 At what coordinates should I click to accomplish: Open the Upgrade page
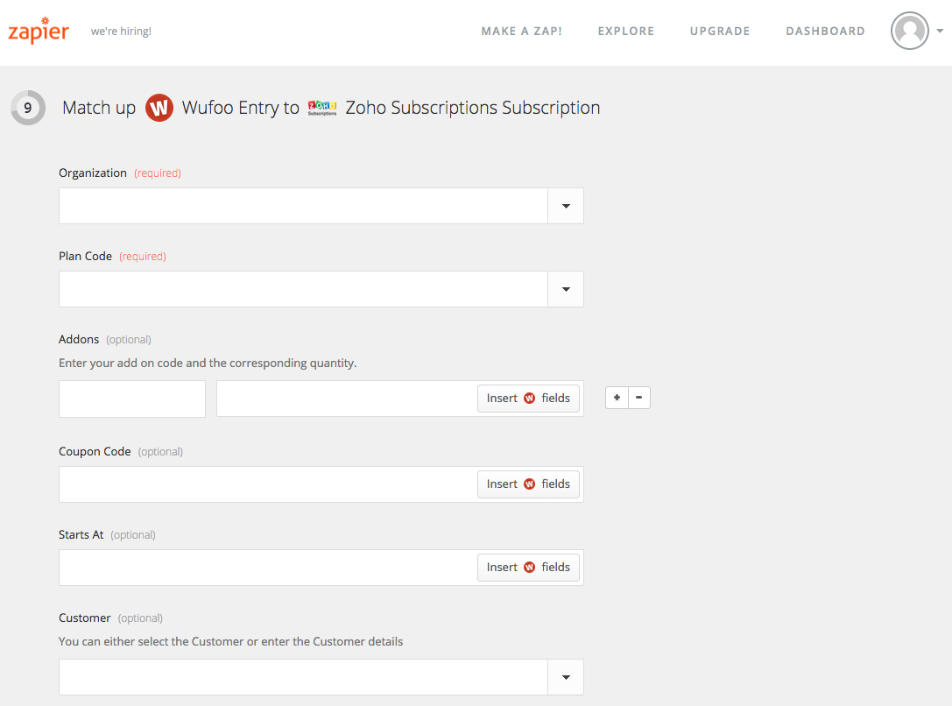tap(719, 31)
